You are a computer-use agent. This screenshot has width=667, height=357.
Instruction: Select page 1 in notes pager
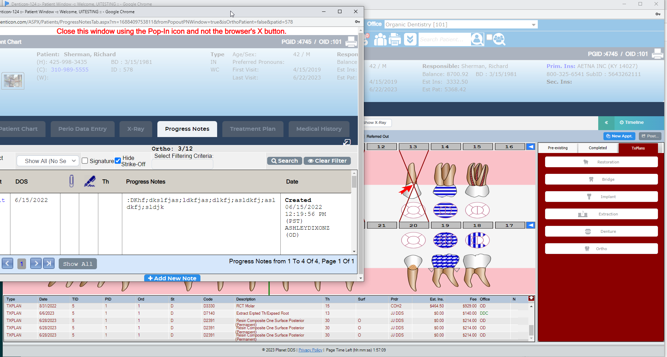22,264
